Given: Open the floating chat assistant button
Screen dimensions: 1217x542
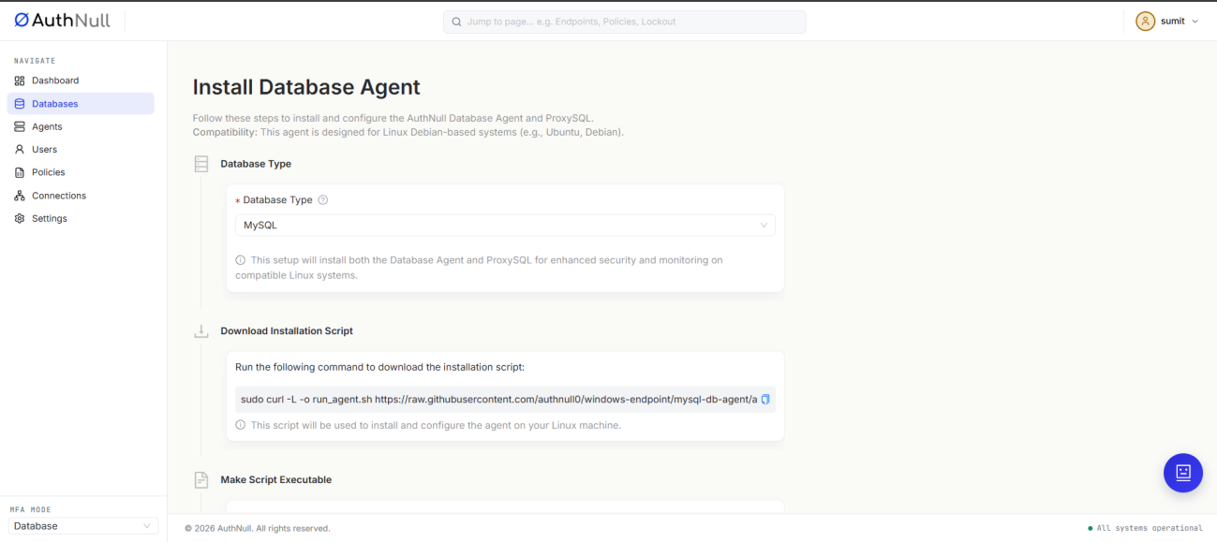Looking at the screenshot, I should coord(1182,473).
